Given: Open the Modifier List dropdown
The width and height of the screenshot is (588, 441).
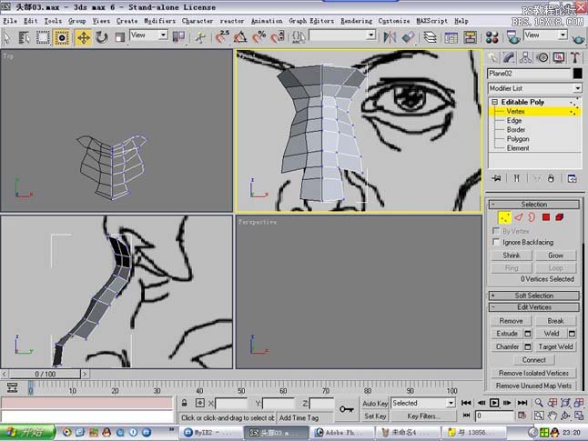Looking at the screenshot, I should (535, 88).
